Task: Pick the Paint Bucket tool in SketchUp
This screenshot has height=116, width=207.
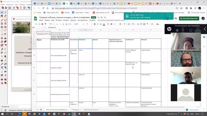Action: (2, 16)
